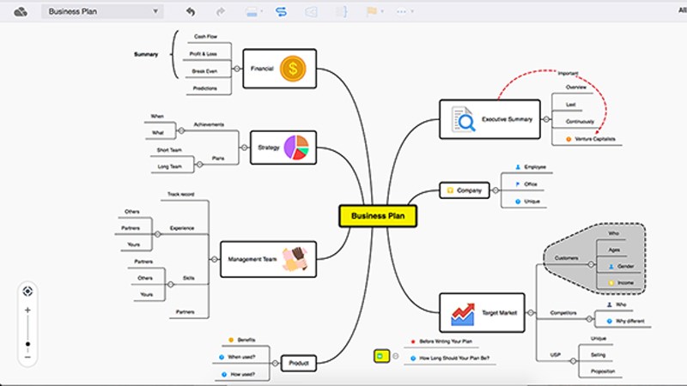Click the yellow marker in Company topic
Screen dimensions: 687x386
[x=450, y=190]
